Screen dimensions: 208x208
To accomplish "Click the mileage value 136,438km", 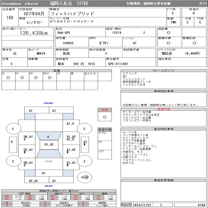I will pyautogui.click(x=34, y=33).
